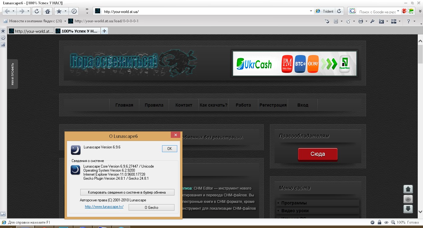Print the page with the printer icon
Image resolution: width=423 pixels, height=228 pixels.
click(360, 21)
